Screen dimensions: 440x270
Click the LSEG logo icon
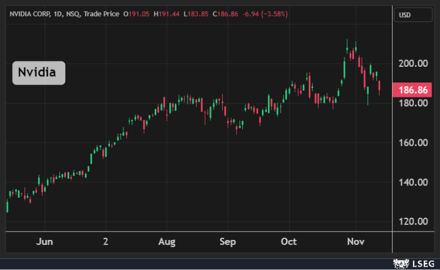pos(400,263)
